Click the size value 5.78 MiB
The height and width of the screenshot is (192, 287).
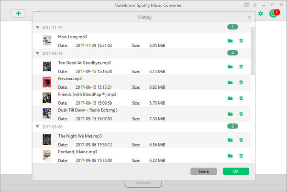(x=157, y=103)
